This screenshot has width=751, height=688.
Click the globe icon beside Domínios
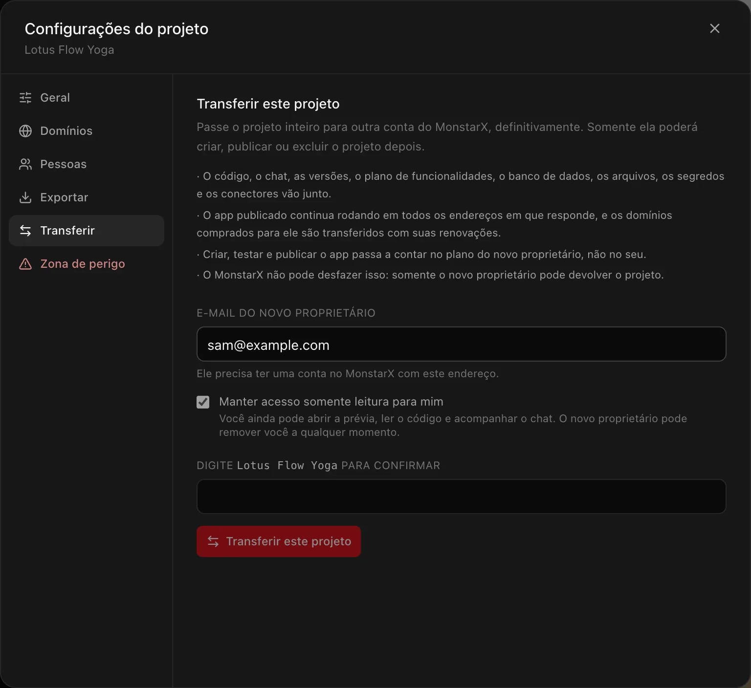25,131
